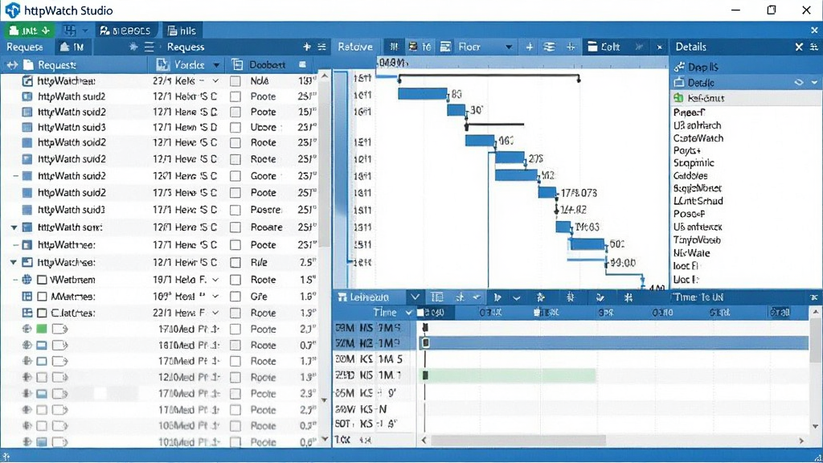The image size is (823, 463).
Task: Tick checkbox in the 'Rooare' row
Action: 235,227
